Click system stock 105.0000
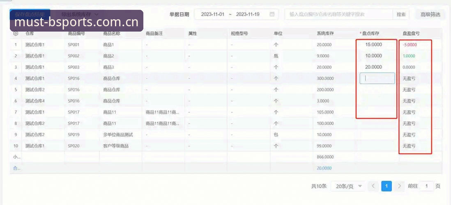This screenshot has width=451, height=205. click(x=325, y=112)
